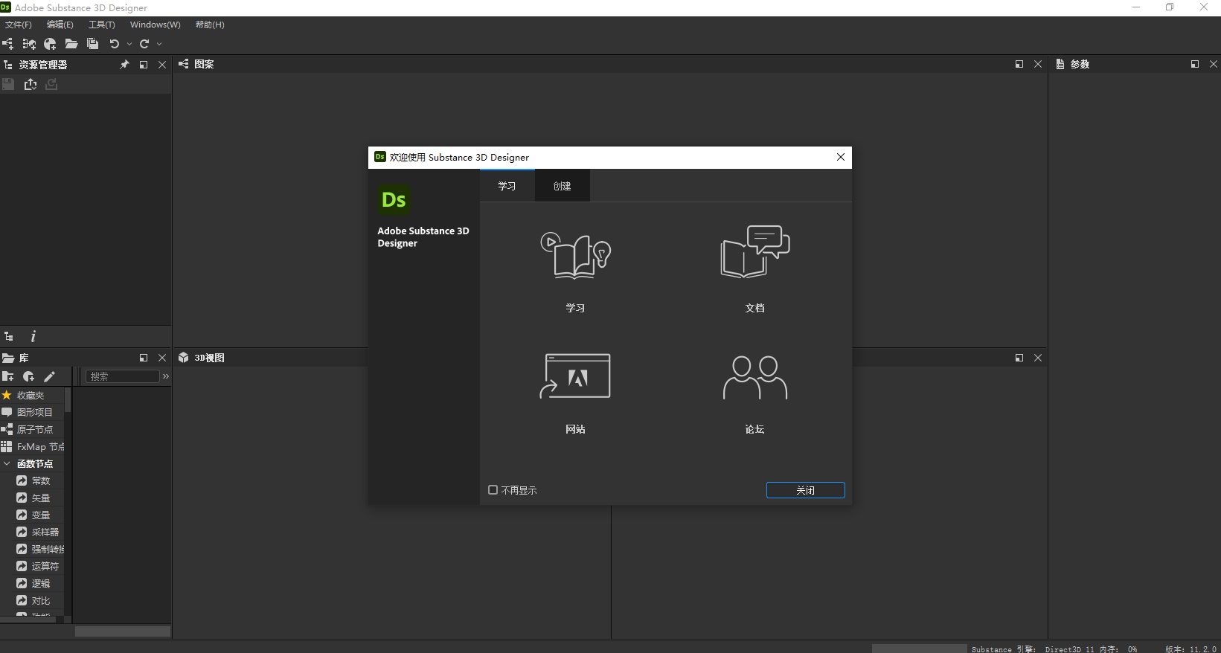Click the save all toolbar icon
1221x653 pixels.
[x=92, y=44]
